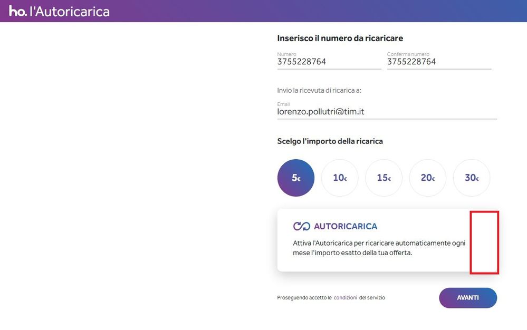Select the 10€ top-up amount
The width and height of the screenshot is (527, 330).
click(x=340, y=178)
